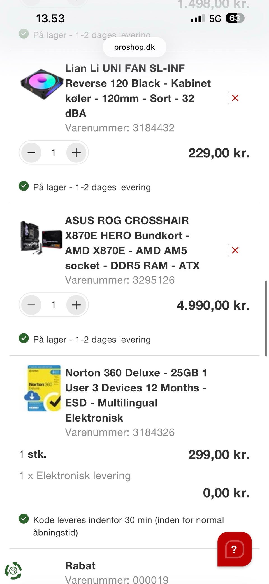This screenshot has height=584, width=269.
Task: Tap the Rabat item heading
Action: click(80, 566)
